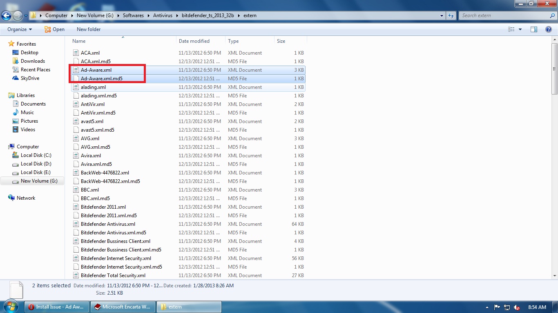Select Computer in the navigation pane

[28, 147]
